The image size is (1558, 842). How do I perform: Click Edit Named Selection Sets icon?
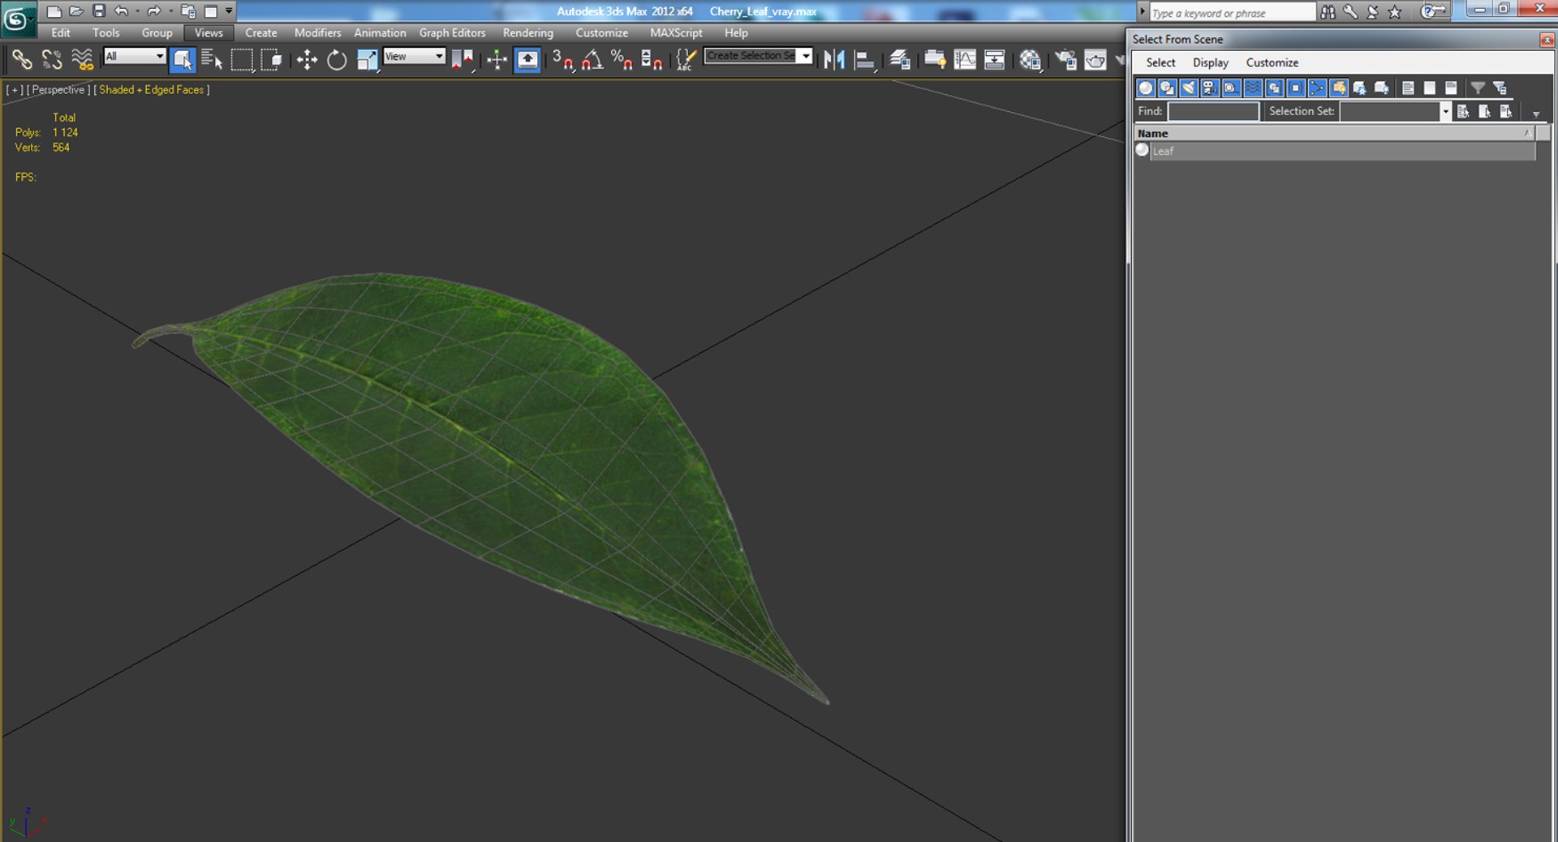tap(686, 60)
